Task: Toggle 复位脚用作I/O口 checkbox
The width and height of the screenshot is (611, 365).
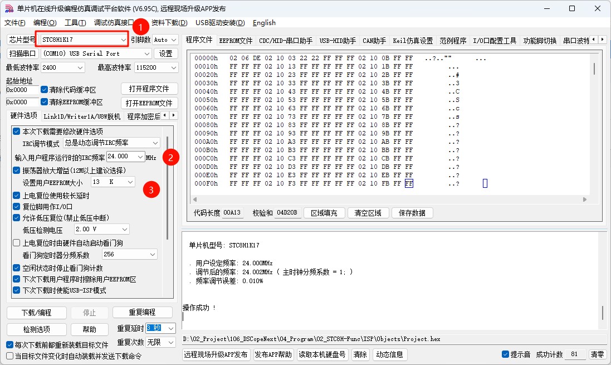Action: [x=16, y=207]
